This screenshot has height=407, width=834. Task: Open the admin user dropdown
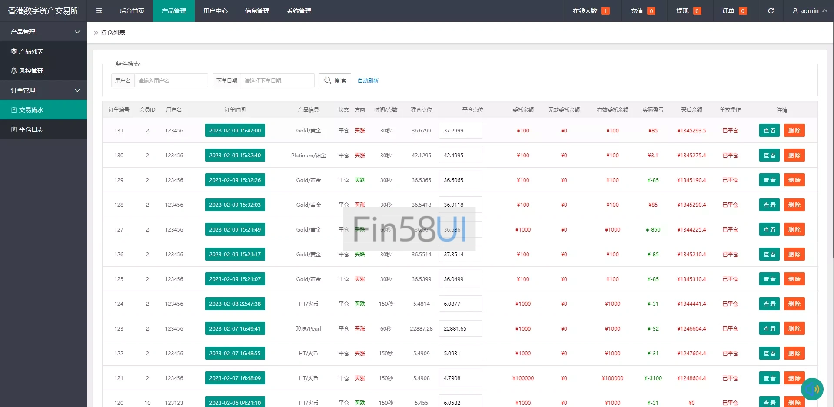809,11
